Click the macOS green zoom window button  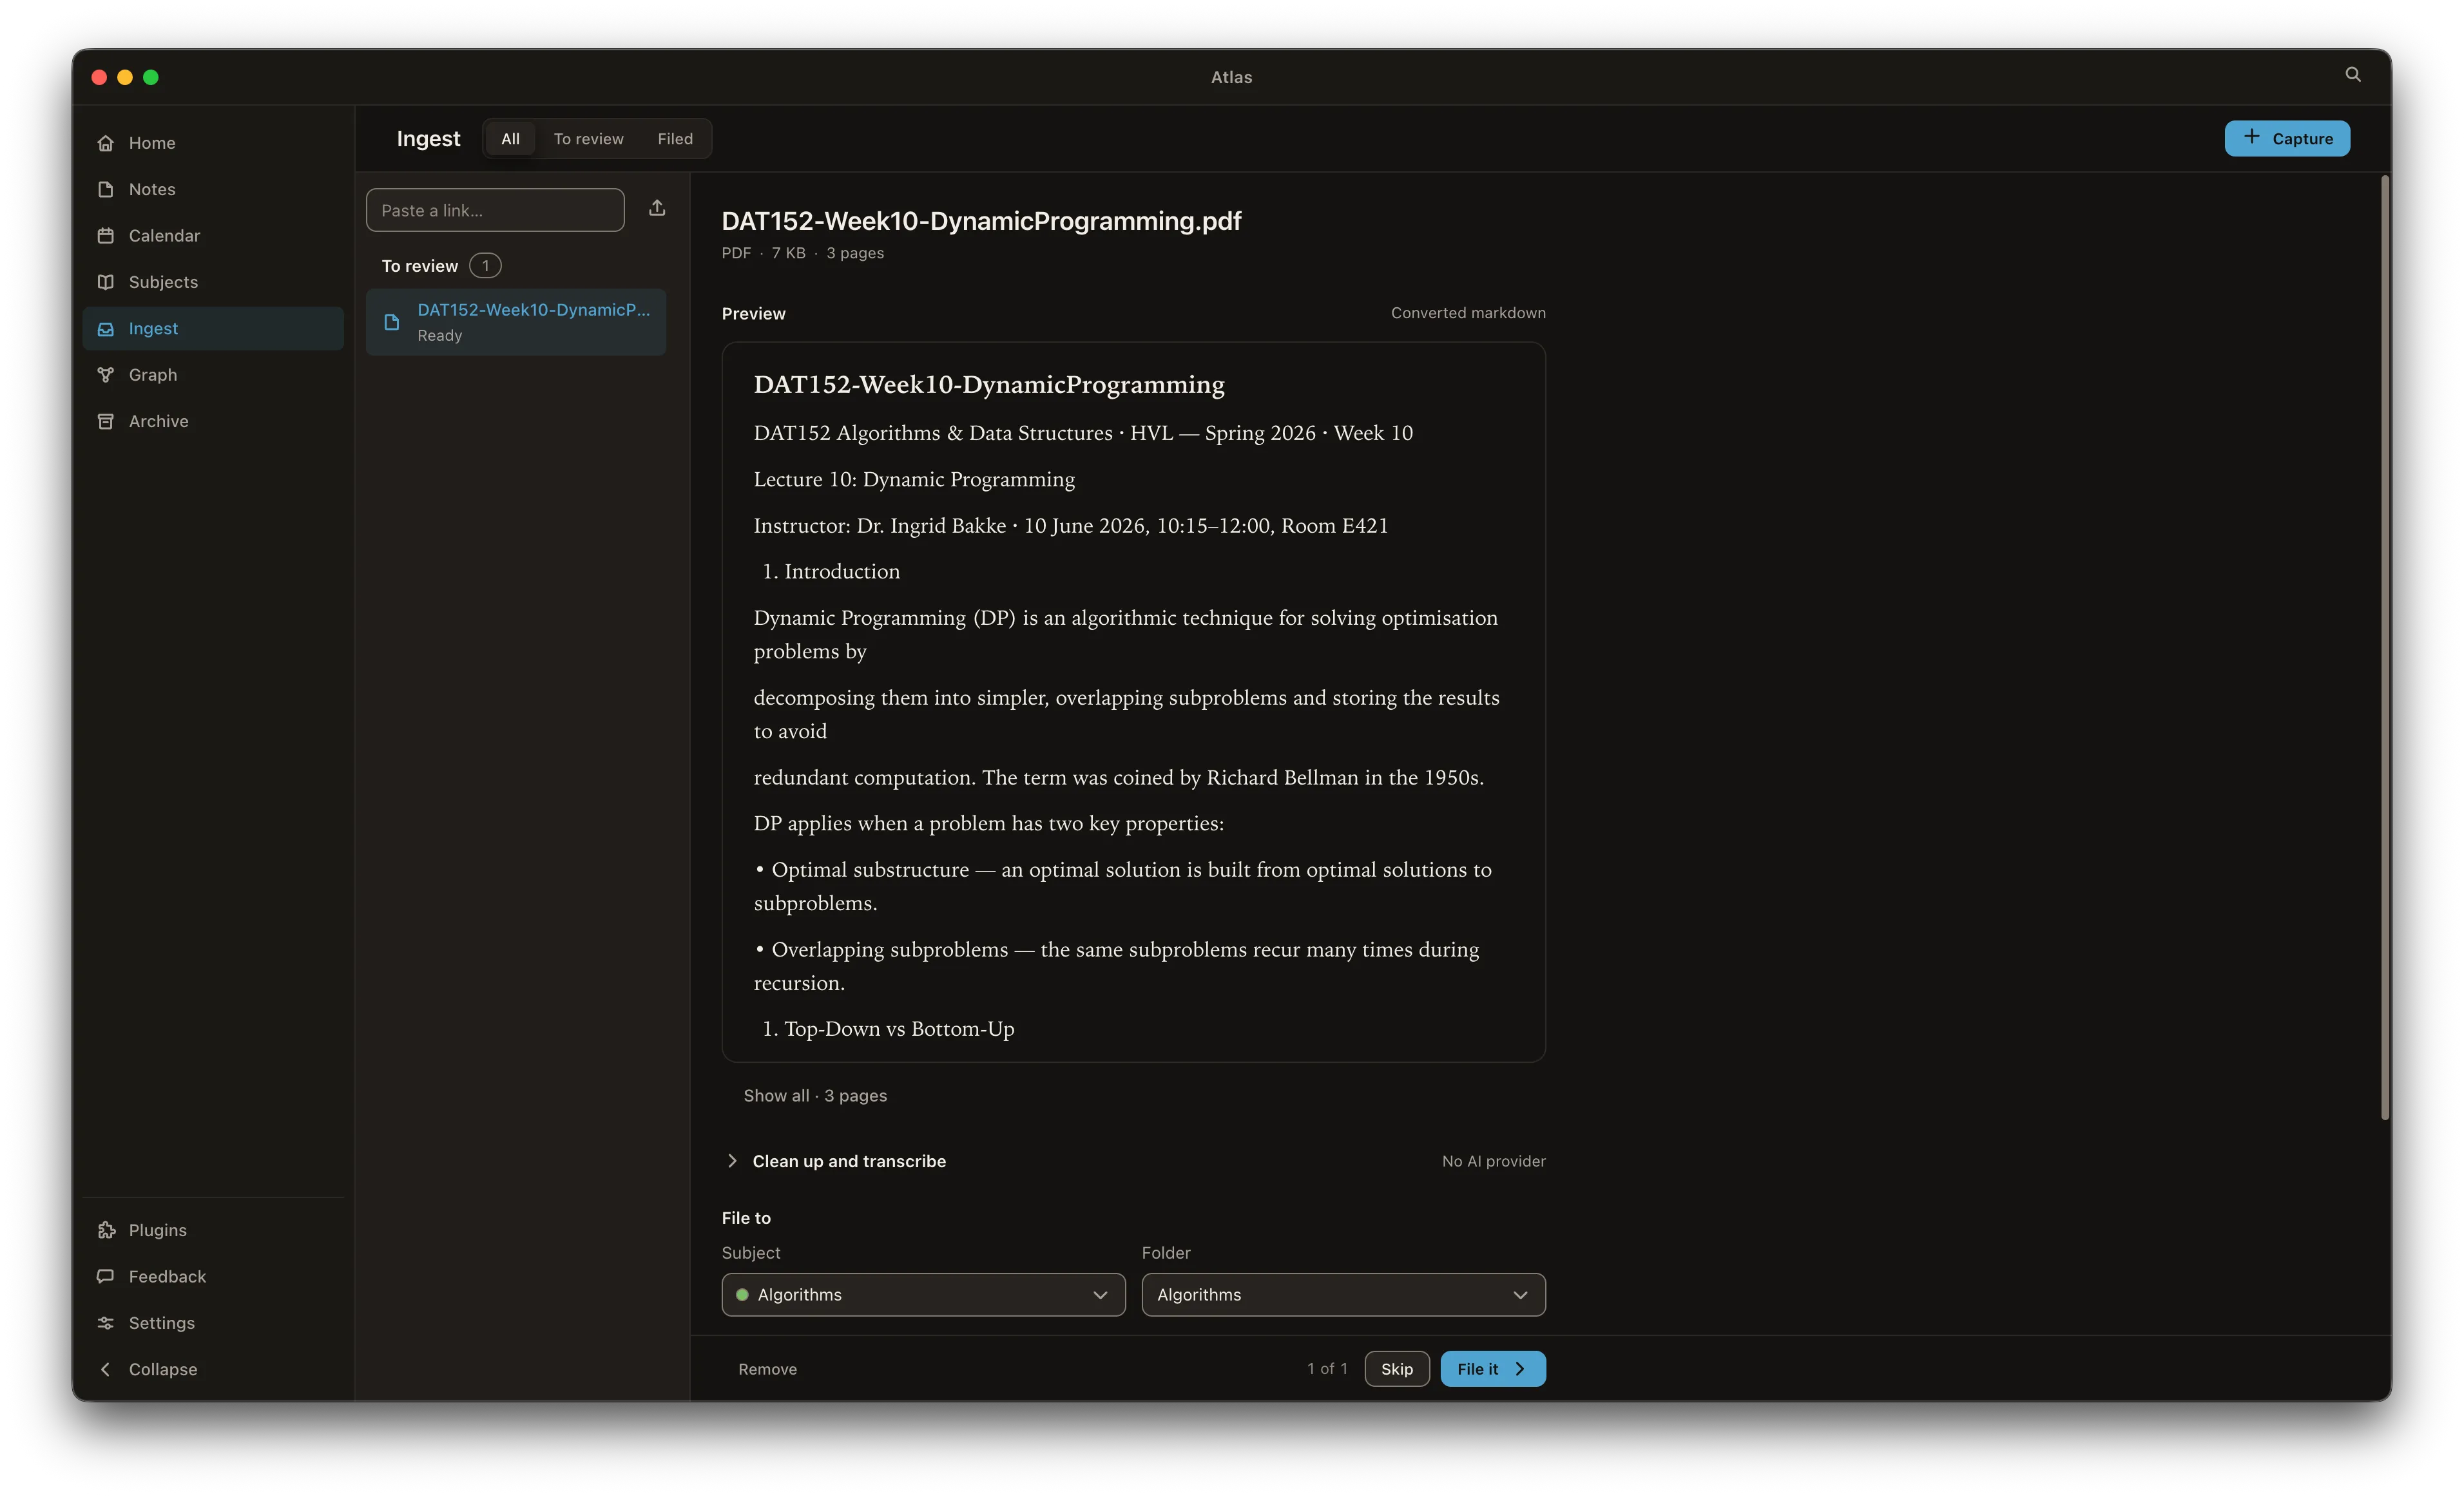point(151,77)
